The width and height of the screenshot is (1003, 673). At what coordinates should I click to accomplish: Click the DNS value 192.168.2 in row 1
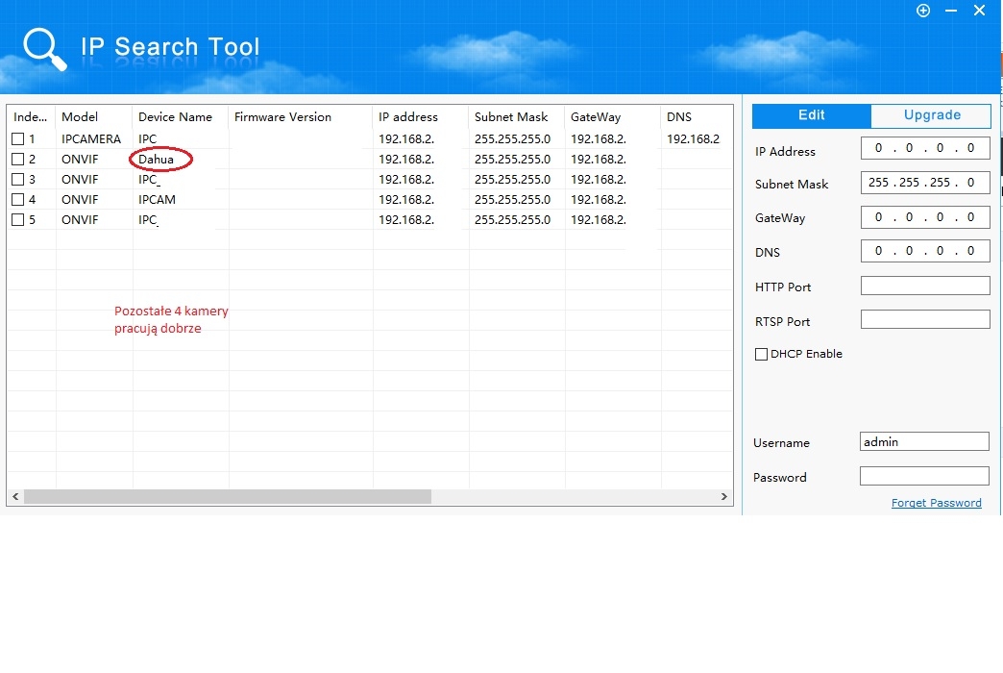point(693,139)
